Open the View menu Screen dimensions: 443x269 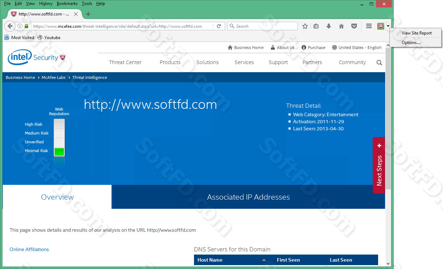point(30,4)
